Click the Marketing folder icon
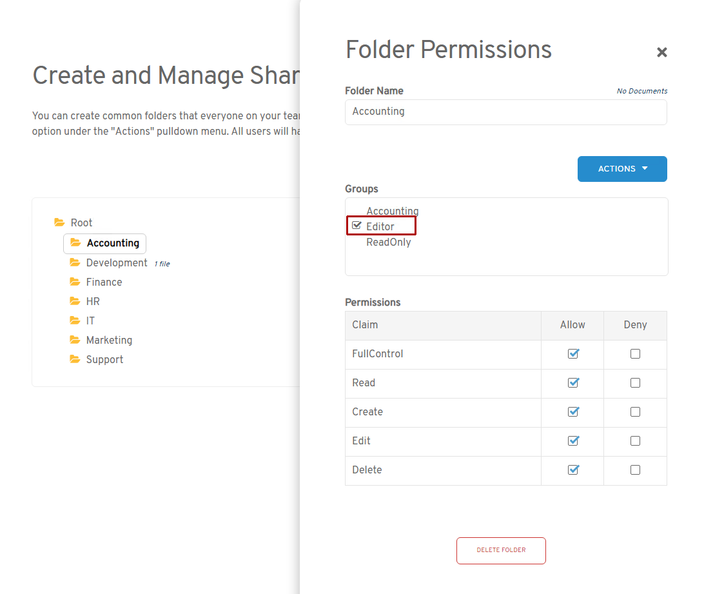 tap(75, 340)
